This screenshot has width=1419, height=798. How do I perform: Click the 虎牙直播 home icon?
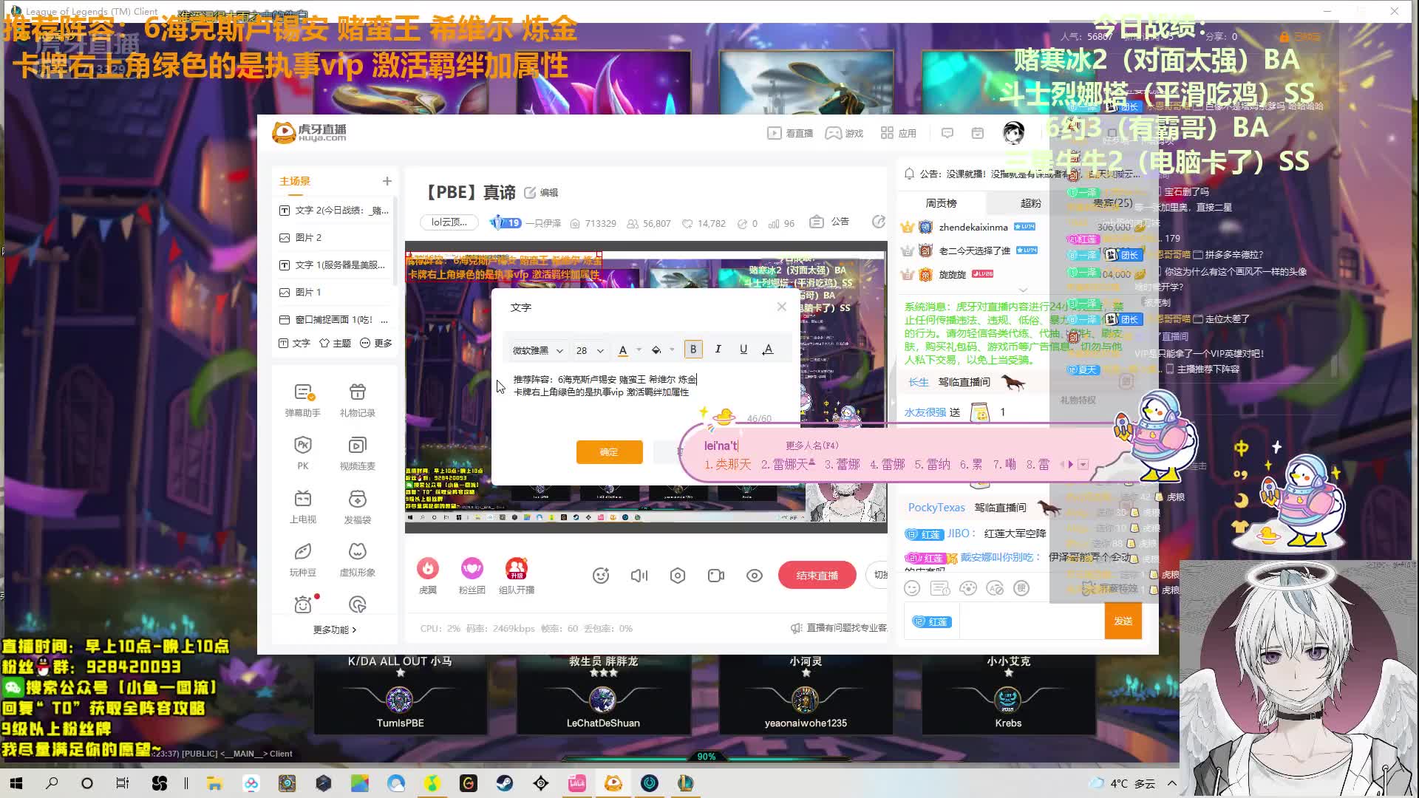[x=311, y=132]
